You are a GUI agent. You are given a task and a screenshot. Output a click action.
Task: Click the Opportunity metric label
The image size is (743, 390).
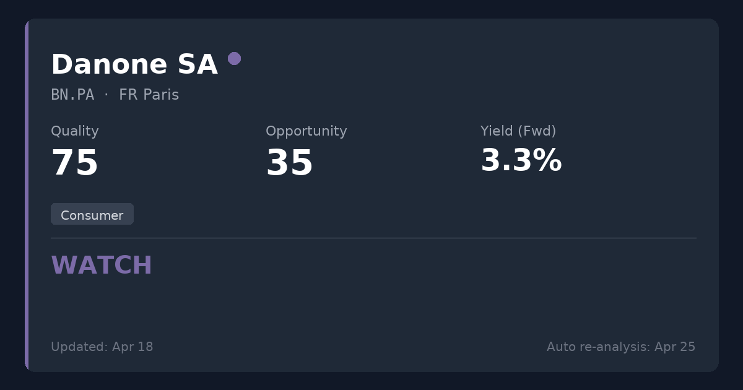(306, 131)
